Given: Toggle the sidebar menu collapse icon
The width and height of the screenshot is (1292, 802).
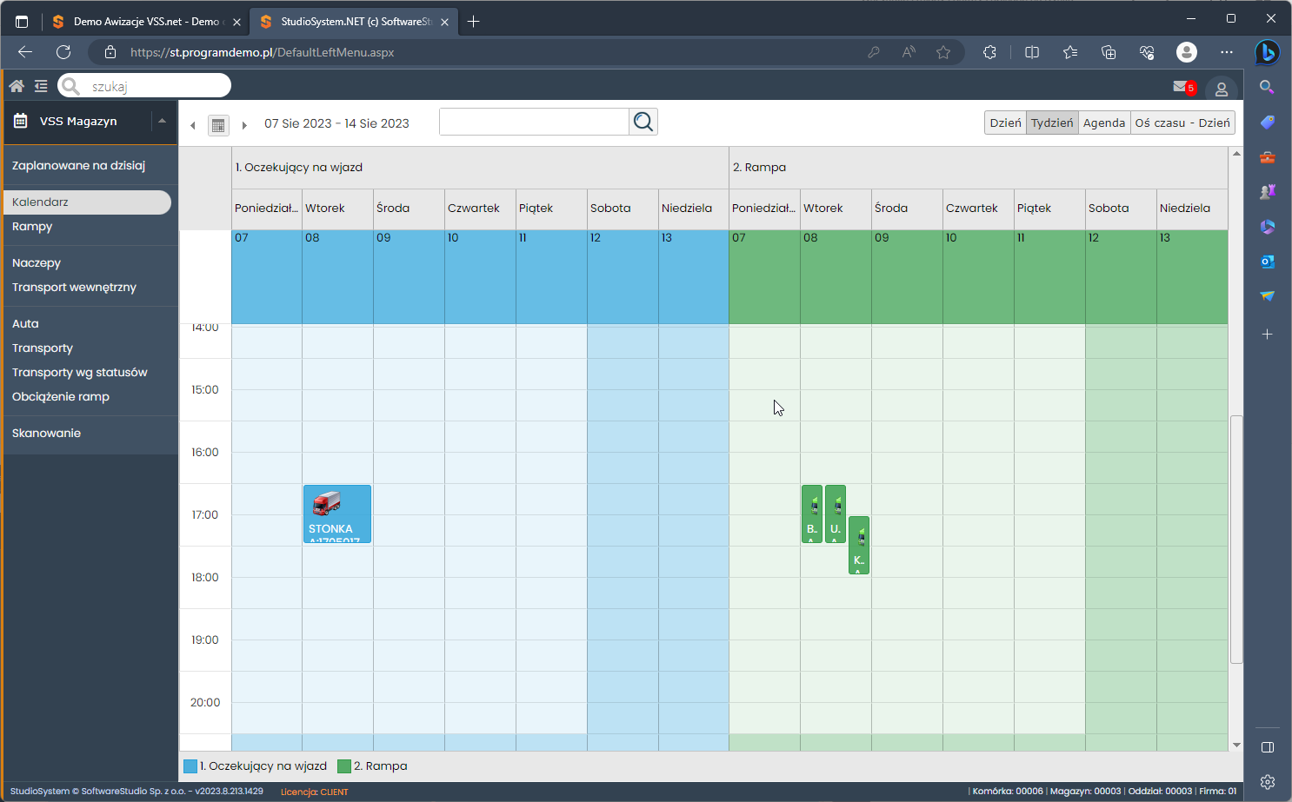Looking at the screenshot, I should (x=41, y=86).
